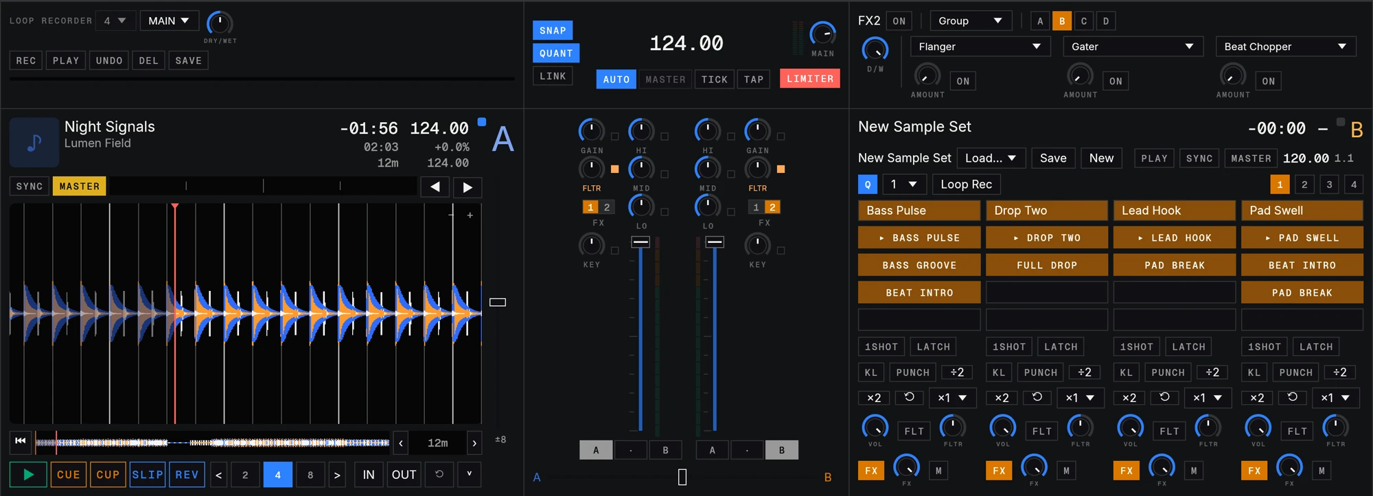This screenshot has height=496, width=1373.
Task: Click the Loop Recorder REC button
Action: 26,60
